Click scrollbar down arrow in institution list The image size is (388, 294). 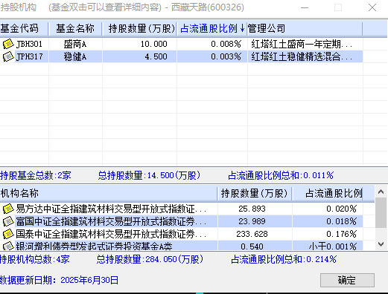(x=381, y=244)
